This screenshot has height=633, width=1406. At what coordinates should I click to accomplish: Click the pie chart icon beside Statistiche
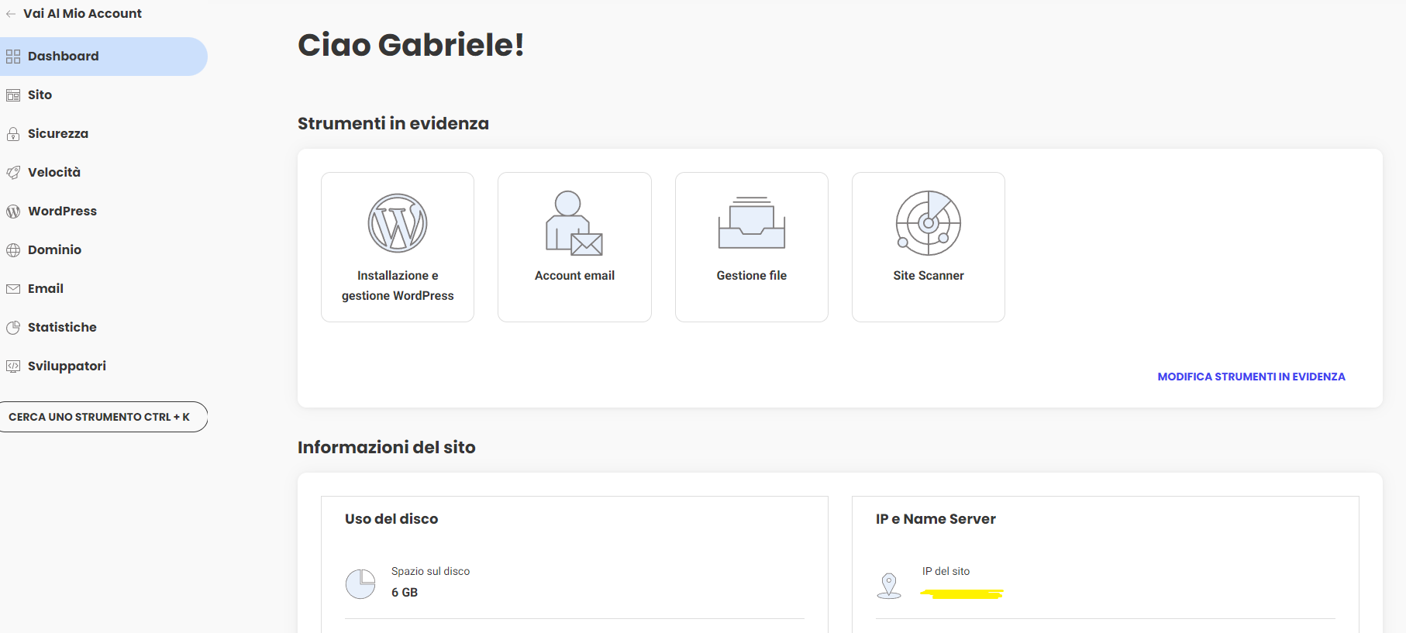pos(13,328)
